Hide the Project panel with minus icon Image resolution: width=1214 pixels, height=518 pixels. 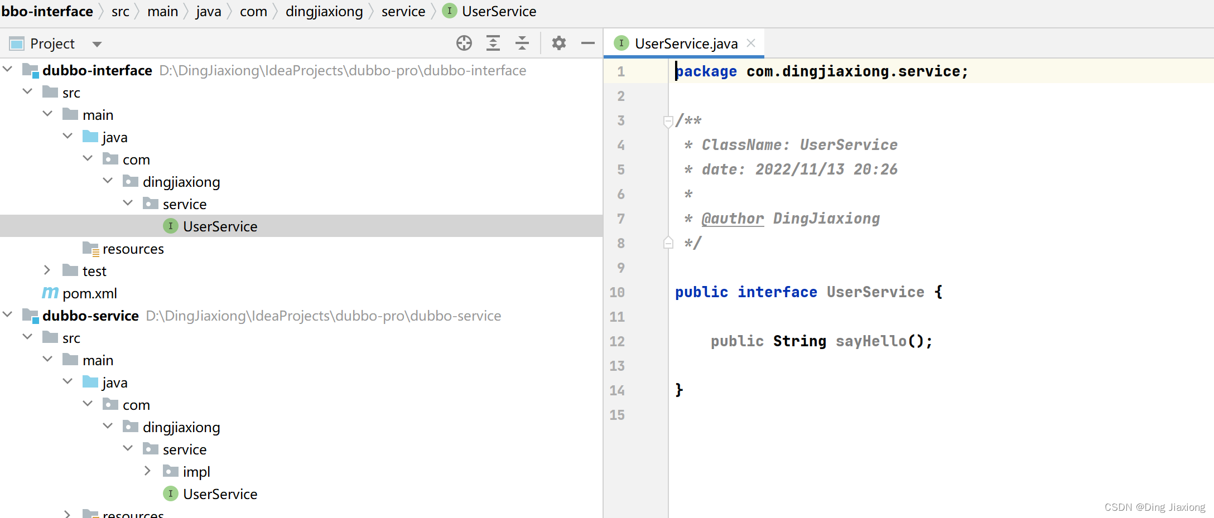pyautogui.click(x=588, y=43)
